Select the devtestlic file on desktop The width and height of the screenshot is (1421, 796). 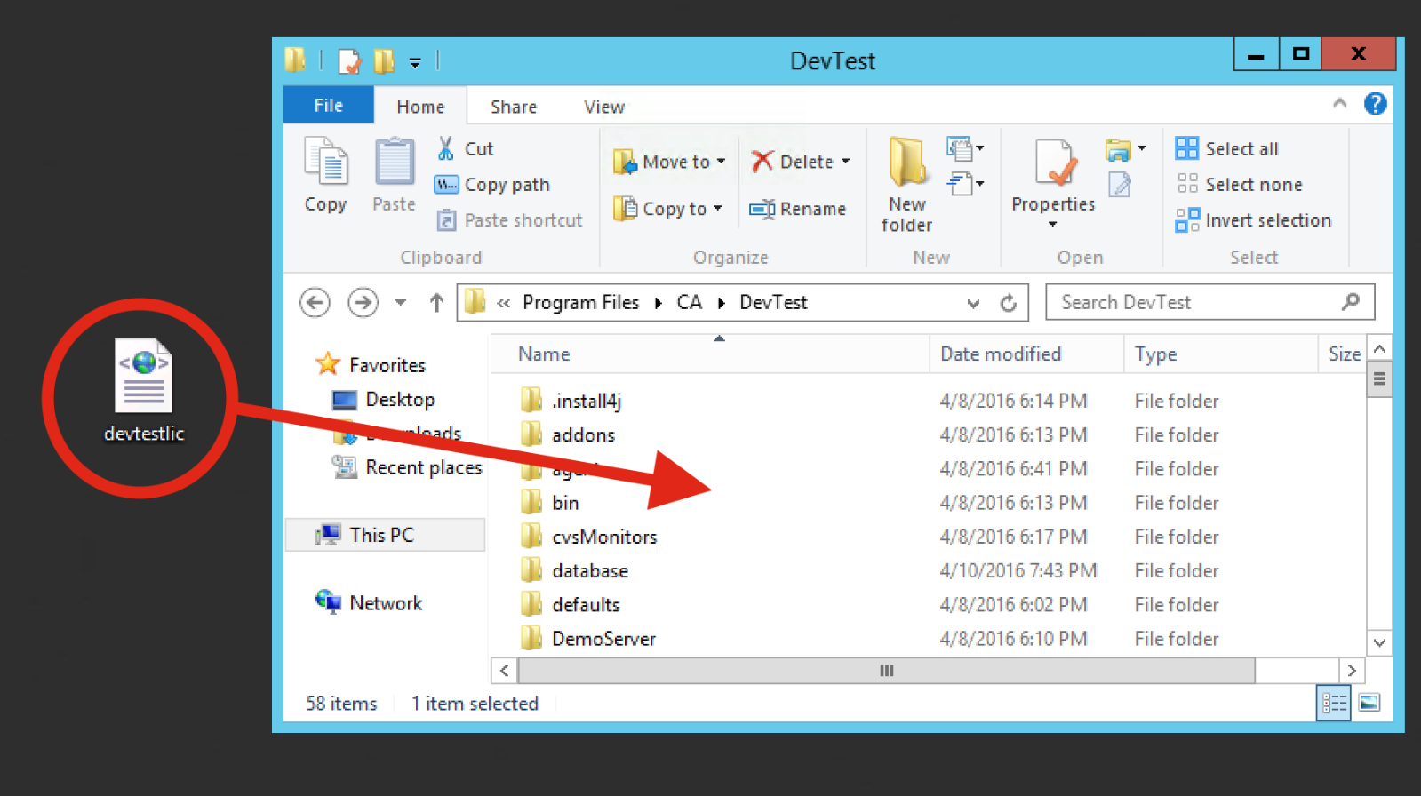click(143, 391)
